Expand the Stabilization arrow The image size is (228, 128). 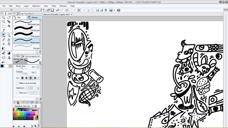(38, 88)
